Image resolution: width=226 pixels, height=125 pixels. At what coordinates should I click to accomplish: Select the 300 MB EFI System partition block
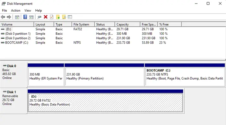point(46,75)
